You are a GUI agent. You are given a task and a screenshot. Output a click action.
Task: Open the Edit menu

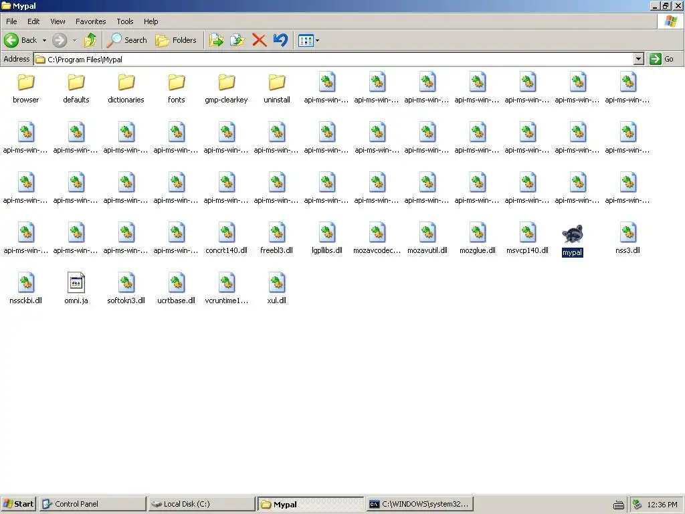click(33, 21)
